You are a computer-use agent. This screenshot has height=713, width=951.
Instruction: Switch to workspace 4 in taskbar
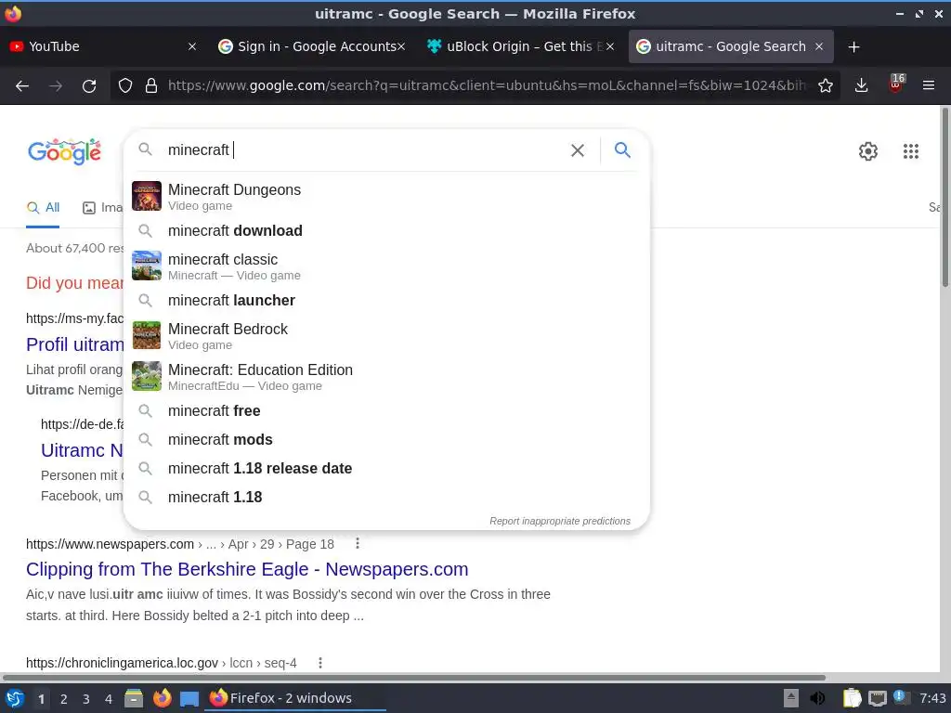click(109, 699)
